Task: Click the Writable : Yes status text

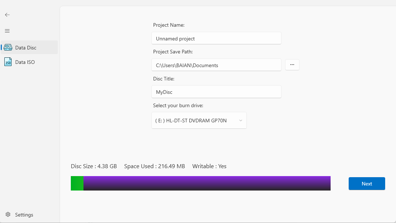Action: (x=209, y=166)
